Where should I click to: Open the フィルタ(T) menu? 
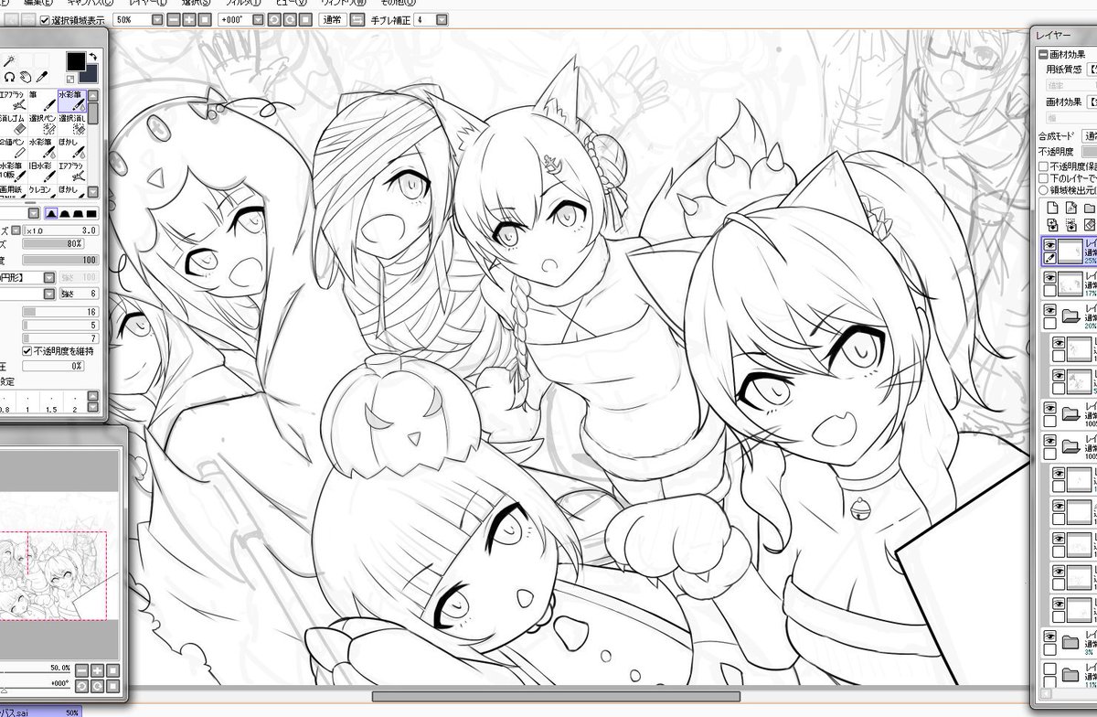click(x=243, y=3)
